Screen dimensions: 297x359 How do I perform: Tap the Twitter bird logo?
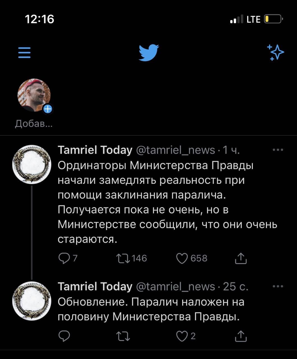point(149,52)
